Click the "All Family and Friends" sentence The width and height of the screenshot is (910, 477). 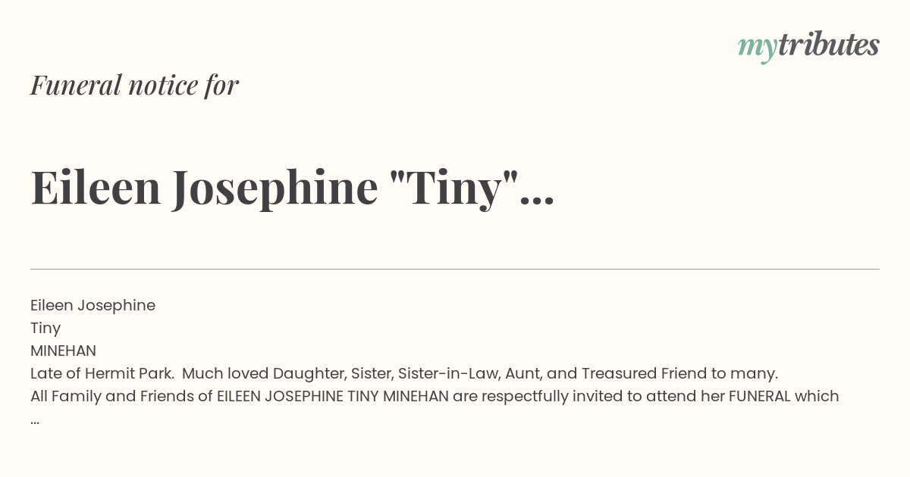point(435,396)
